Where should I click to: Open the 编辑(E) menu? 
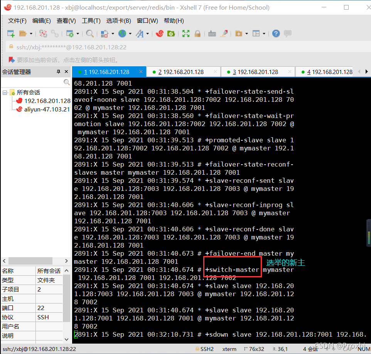[42, 21]
